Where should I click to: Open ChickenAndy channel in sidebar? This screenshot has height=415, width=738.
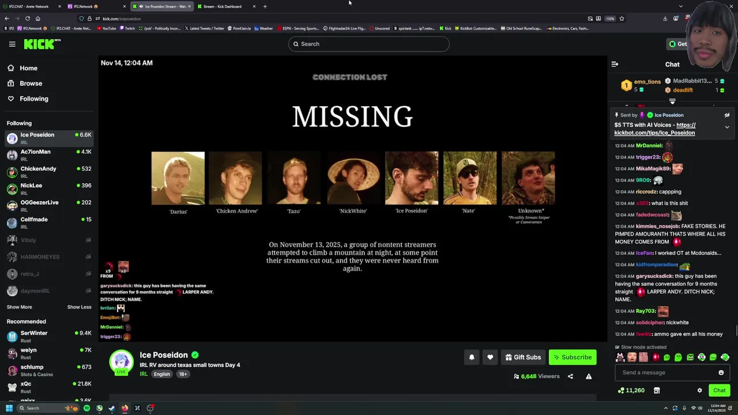(x=49, y=172)
